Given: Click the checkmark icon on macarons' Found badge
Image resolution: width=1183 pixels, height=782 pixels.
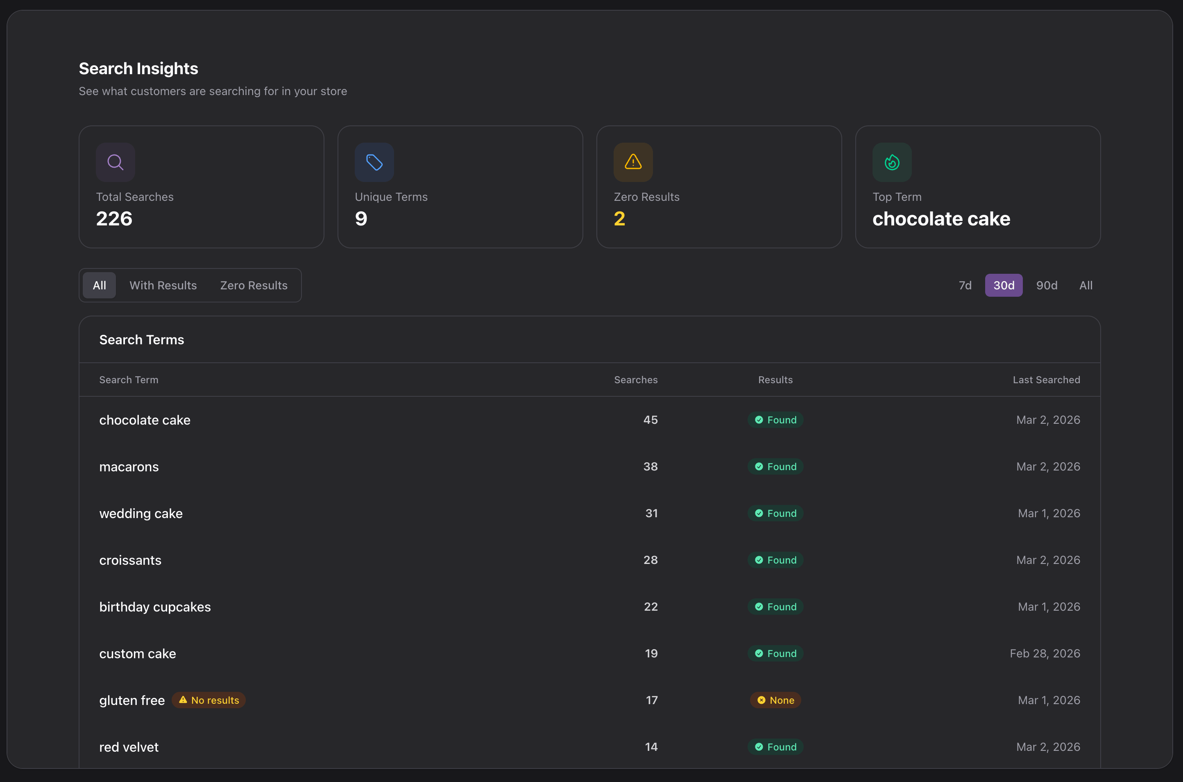Looking at the screenshot, I should click(x=759, y=466).
